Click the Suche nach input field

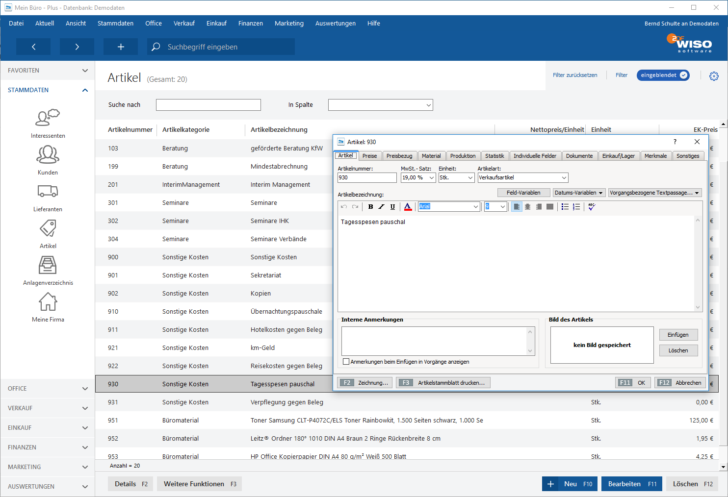pyautogui.click(x=208, y=105)
